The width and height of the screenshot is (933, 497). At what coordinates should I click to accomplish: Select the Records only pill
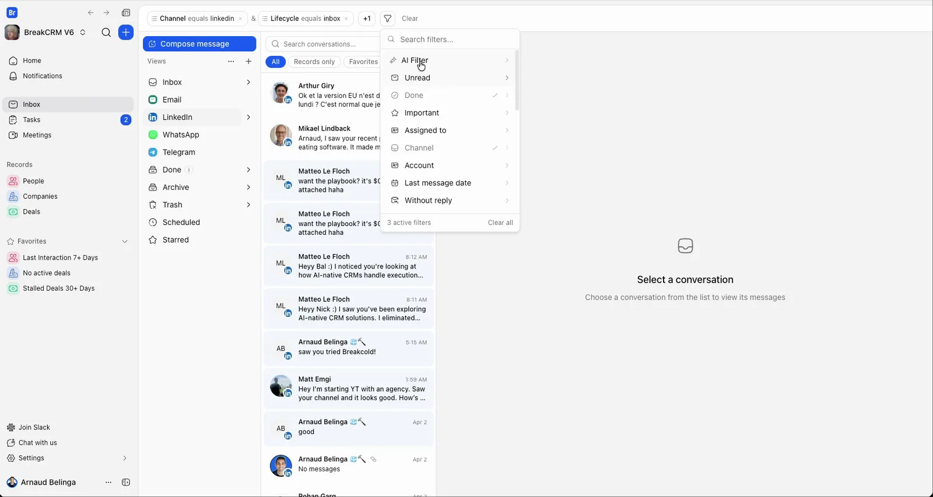tap(314, 62)
